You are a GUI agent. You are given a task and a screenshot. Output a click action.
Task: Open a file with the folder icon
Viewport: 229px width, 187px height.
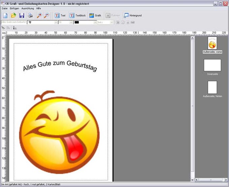pos(13,16)
